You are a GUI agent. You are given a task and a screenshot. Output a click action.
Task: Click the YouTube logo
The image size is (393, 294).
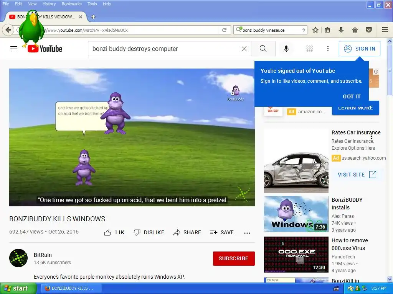pos(45,49)
